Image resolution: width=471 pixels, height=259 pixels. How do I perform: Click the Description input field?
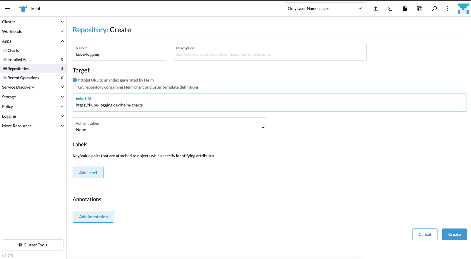coord(270,52)
